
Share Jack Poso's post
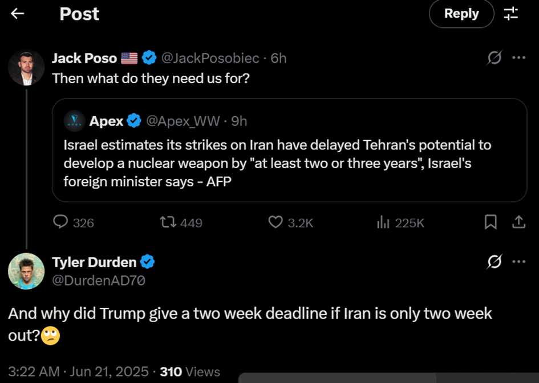pos(518,222)
